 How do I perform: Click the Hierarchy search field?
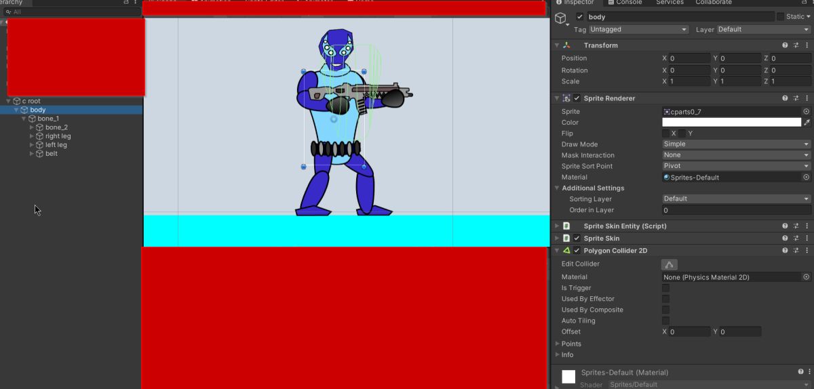(x=71, y=12)
